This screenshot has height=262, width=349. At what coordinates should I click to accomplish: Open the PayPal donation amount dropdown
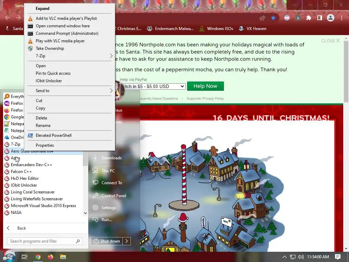(x=154, y=86)
